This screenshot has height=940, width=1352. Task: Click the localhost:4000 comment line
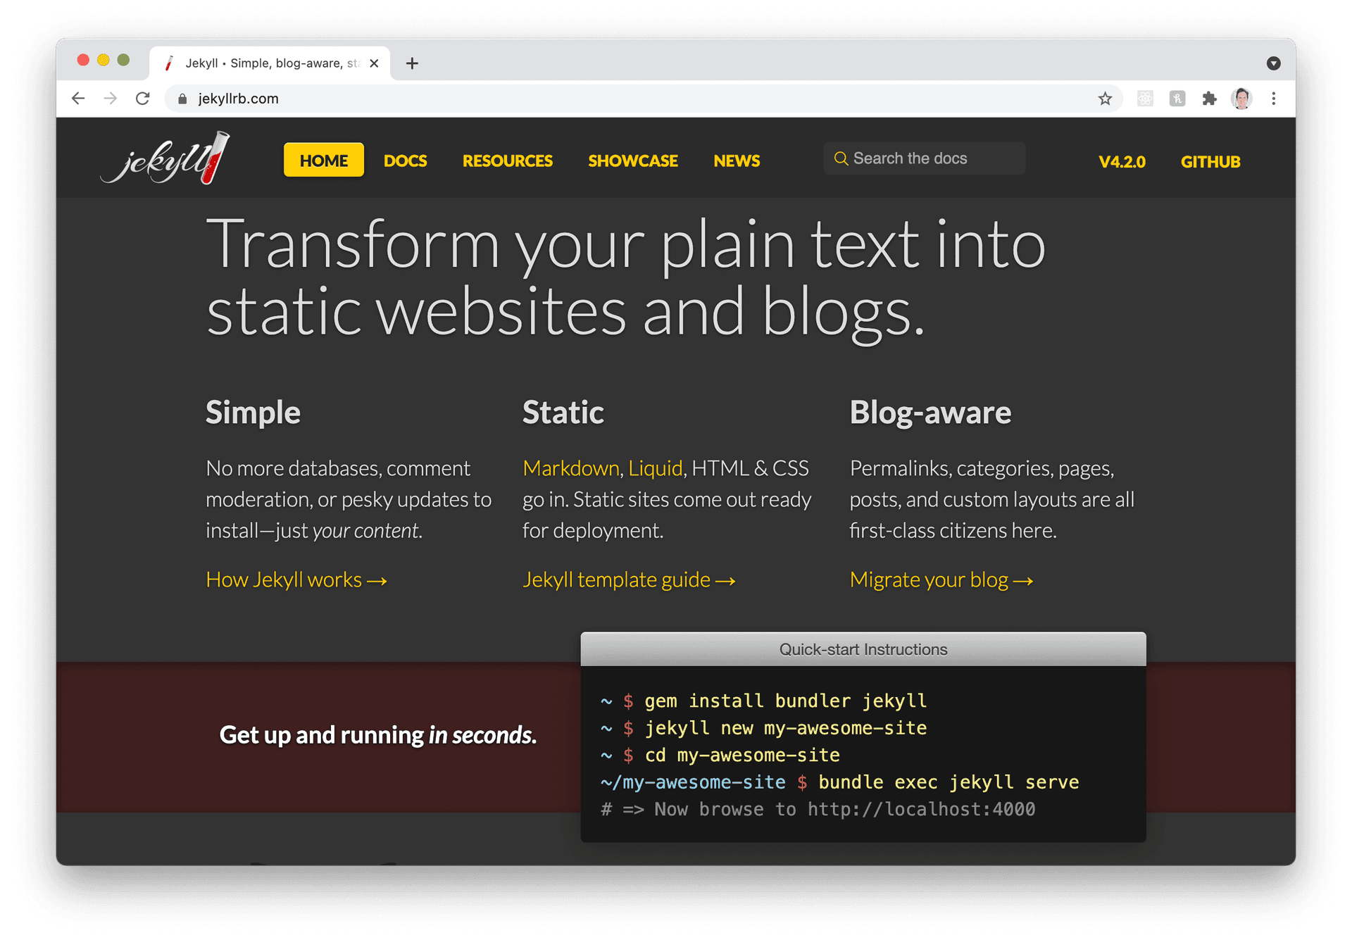tap(818, 809)
